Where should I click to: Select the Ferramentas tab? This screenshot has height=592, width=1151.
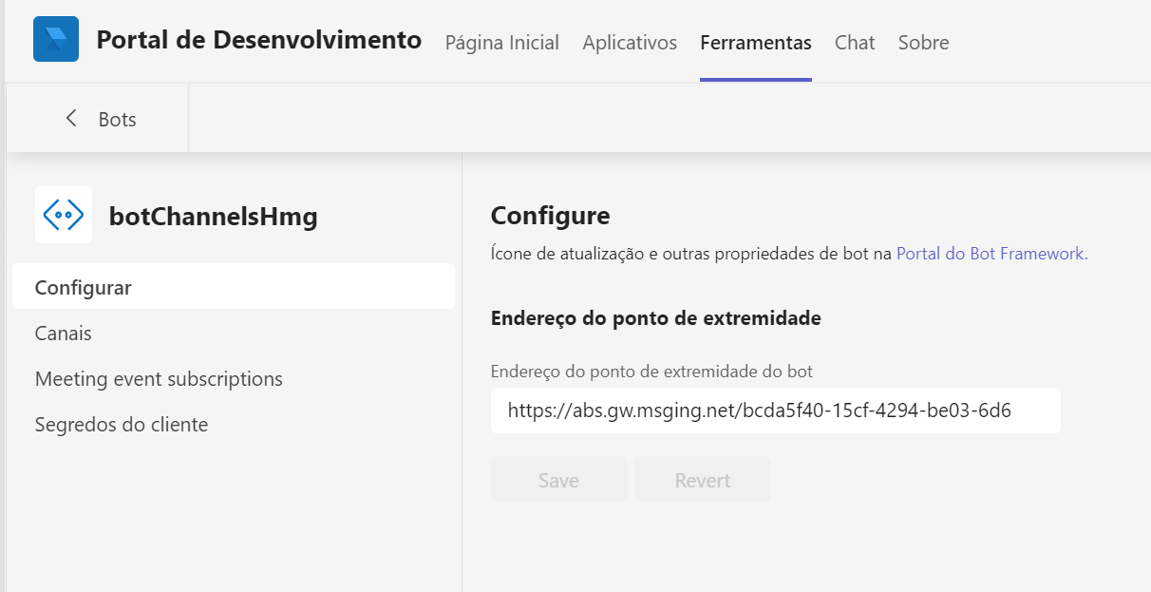[755, 43]
